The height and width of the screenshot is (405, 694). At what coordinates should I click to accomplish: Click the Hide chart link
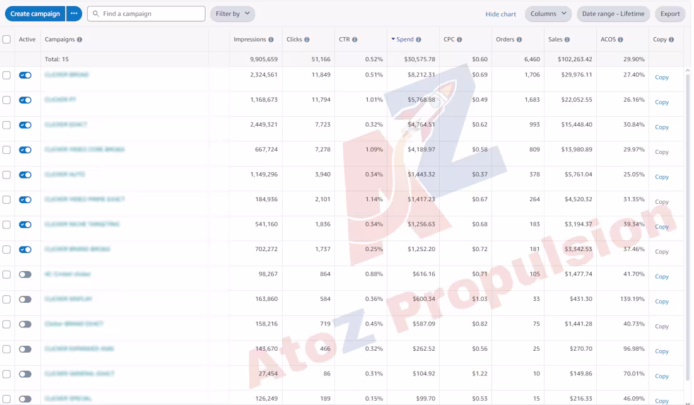pyautogui.click(x=500, y=14)
